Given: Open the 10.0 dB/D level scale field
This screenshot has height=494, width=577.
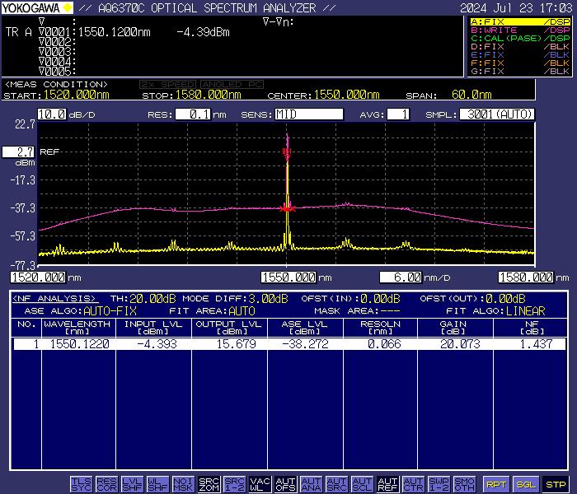Looking at the screenshot, I should (50, 114).
